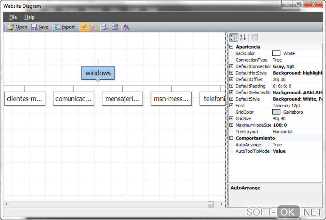
Task: Click the 20; 30 DefaultOffset value
Action: pos(279,80)
